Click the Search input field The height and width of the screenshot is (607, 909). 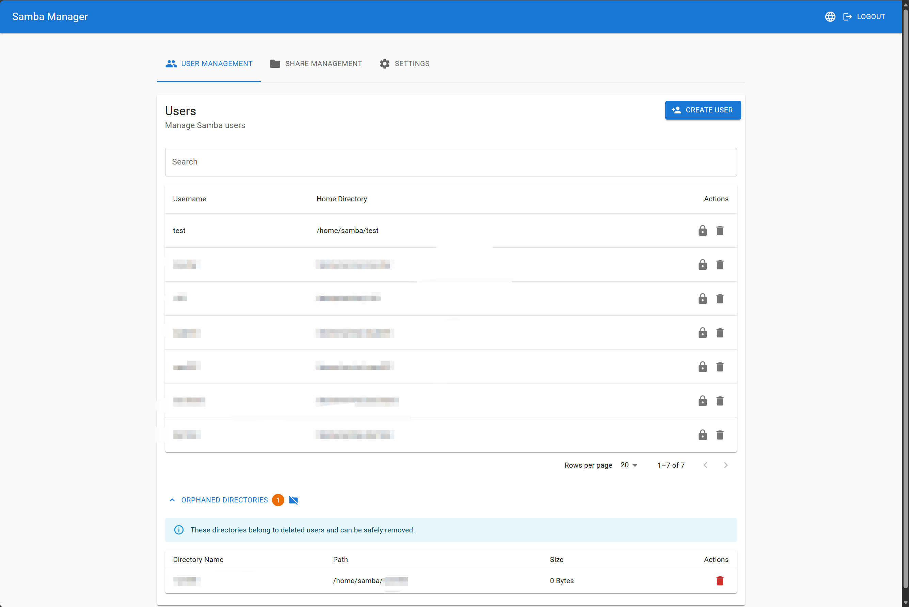coord(451,162)
